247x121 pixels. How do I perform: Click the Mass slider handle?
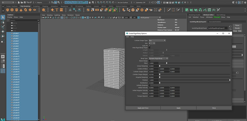click(x=167, y=63)
